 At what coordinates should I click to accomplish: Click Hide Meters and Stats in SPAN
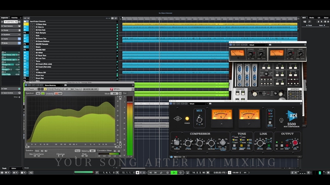[x=91, y=89]
